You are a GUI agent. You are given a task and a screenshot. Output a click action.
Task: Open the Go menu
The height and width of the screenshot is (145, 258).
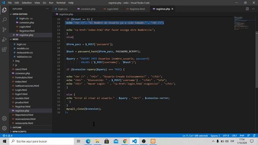[44, 3]
